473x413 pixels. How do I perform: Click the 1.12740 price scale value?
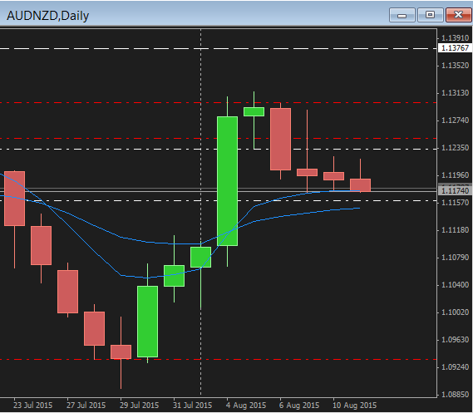coord(455,120)
